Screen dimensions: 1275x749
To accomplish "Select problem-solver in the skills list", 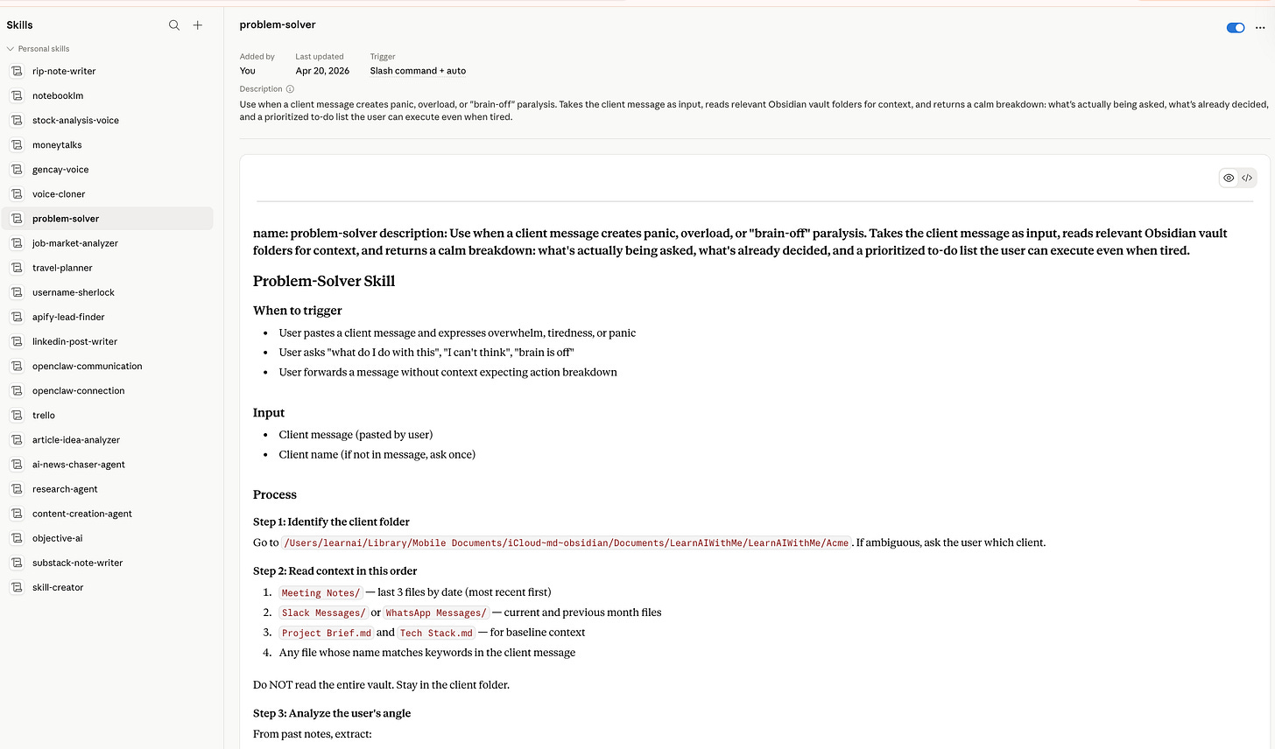I will click(108, 219).
